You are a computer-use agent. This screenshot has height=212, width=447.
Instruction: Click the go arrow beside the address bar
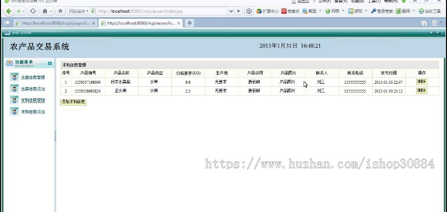click(239, 11)
